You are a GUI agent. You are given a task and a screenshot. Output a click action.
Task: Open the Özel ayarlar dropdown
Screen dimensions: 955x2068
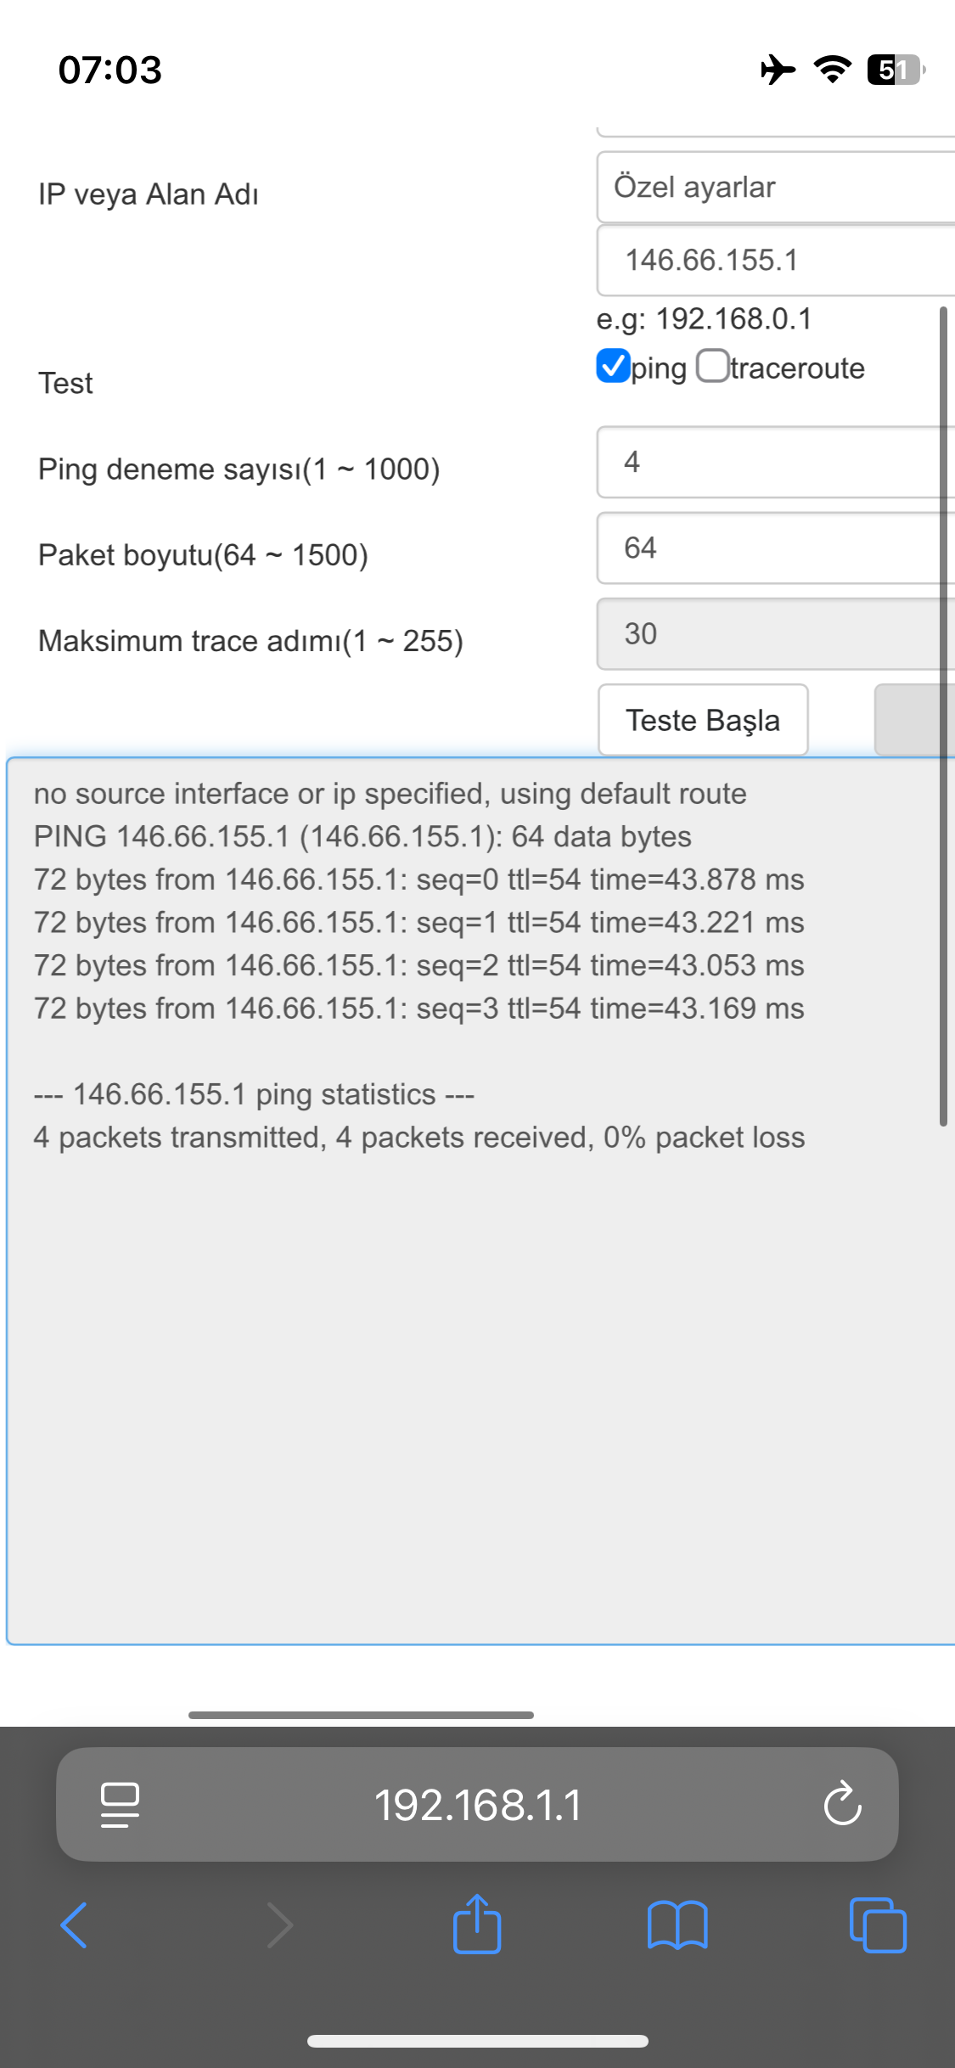774,188
